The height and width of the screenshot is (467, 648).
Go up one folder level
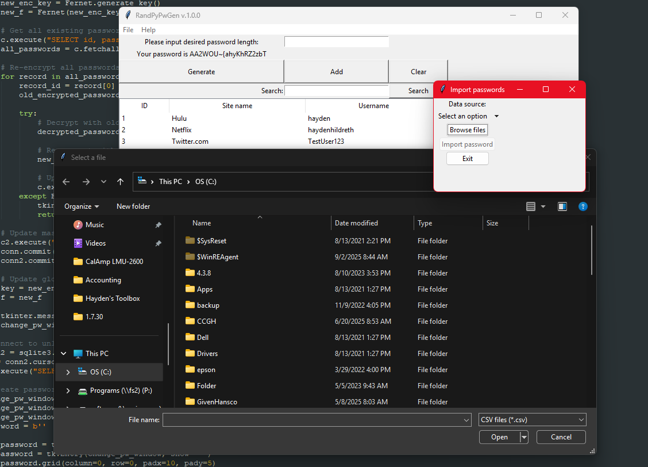[120, 182]
